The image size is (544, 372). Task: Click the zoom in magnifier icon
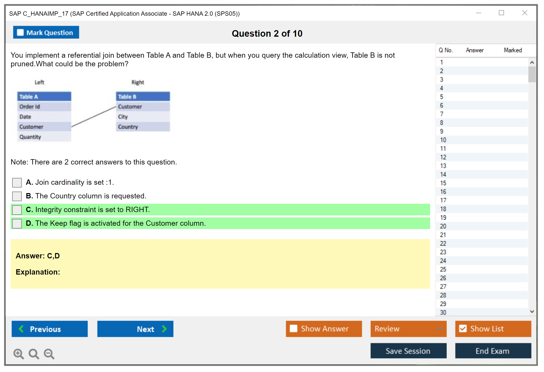(x=18, y=354)
